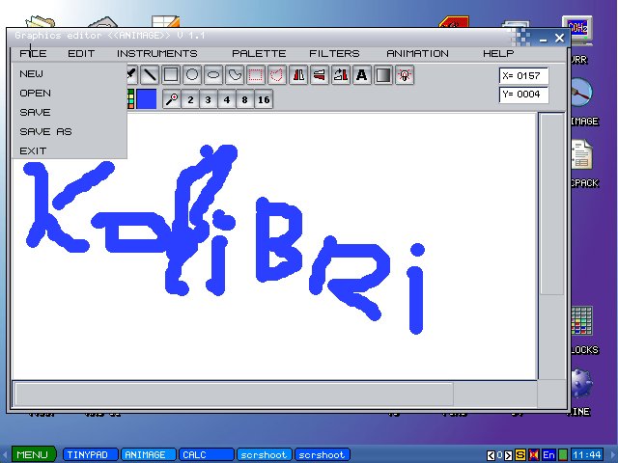Choose the Circle shape tool
Image resolution: width=618 pixels, height=463 pixels.
point(192,74)
